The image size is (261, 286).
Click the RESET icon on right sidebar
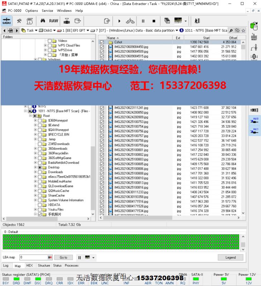point(254,37)
